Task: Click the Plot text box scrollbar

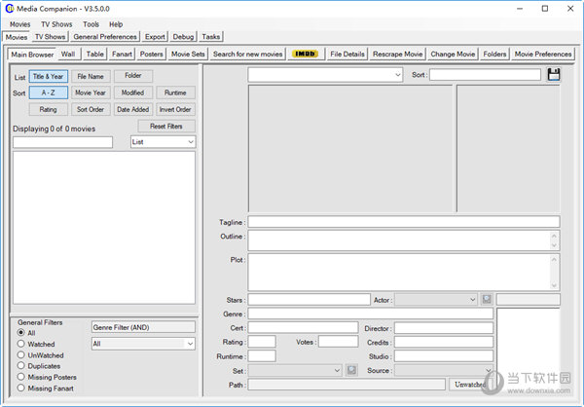Action: [x=555, y=272]
